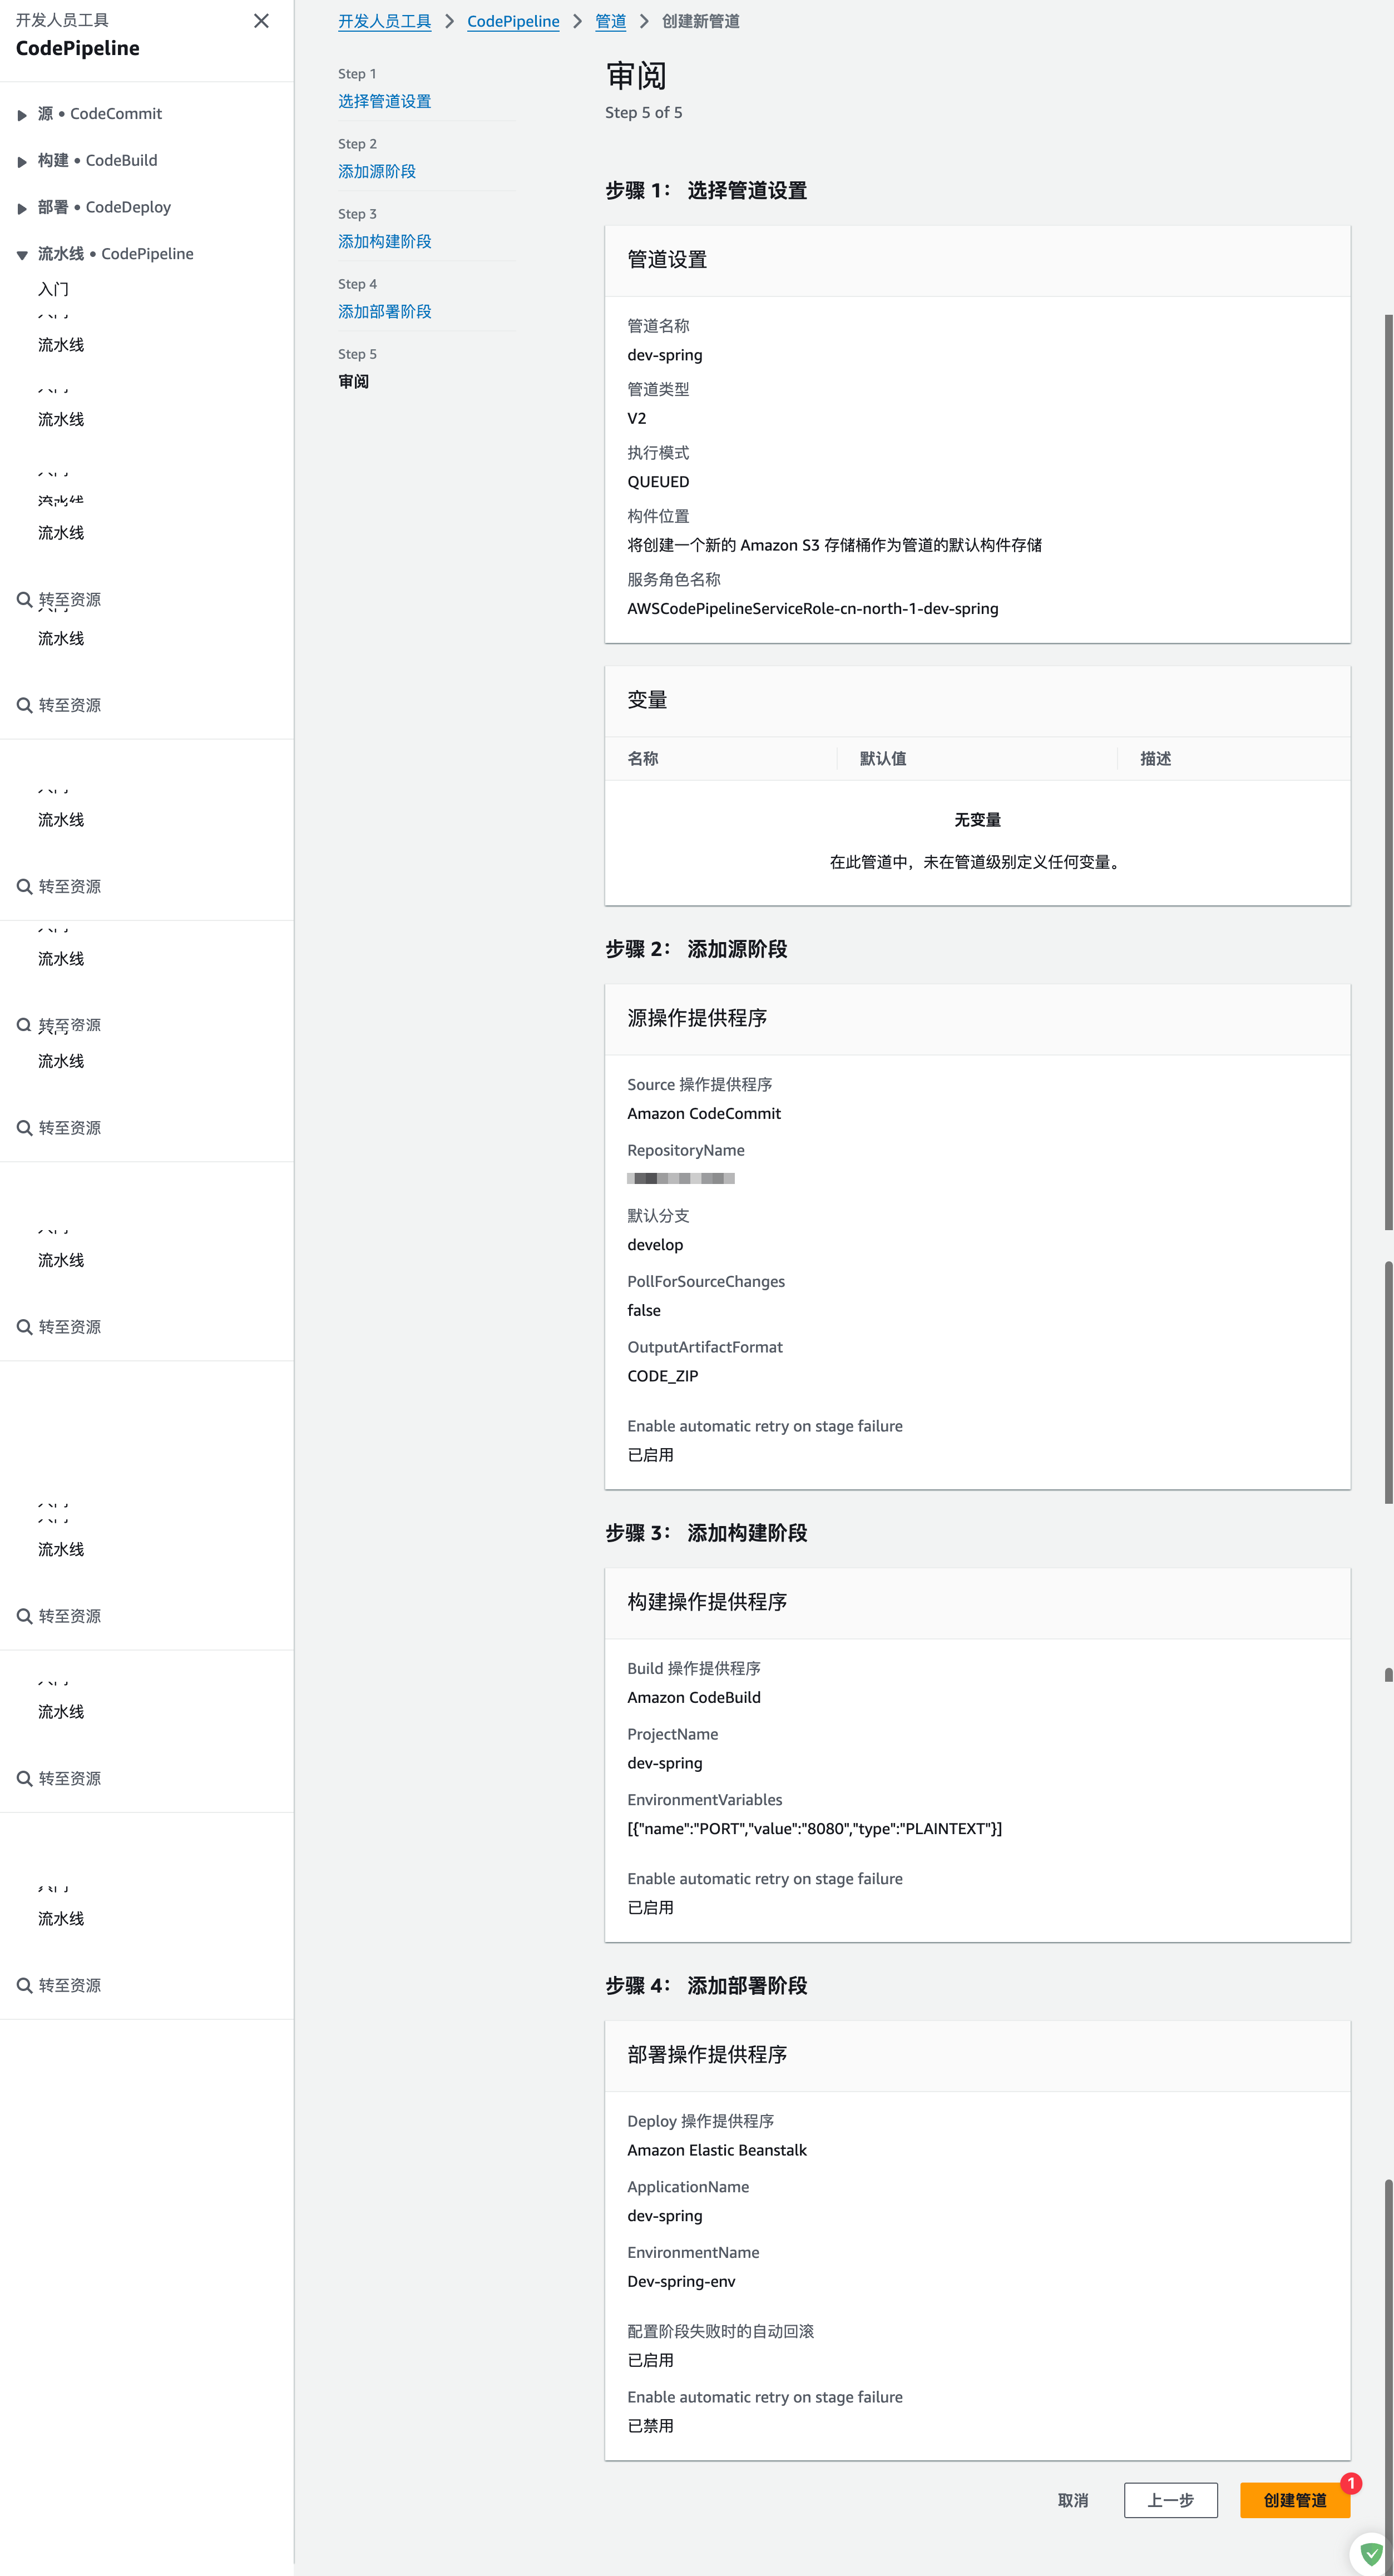
Task: Jump to Step 2 添加源阶段
Action: (376, 171)
